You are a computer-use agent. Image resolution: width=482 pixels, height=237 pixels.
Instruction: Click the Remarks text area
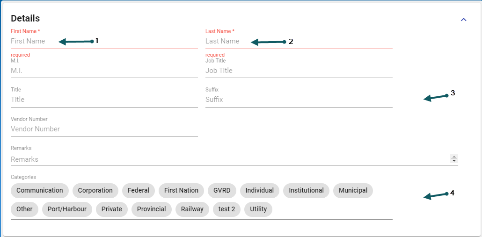229,159
